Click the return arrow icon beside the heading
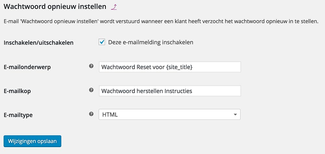Viewport: 325px width, 154px height. pyautogui.click(x=113, y=7)
